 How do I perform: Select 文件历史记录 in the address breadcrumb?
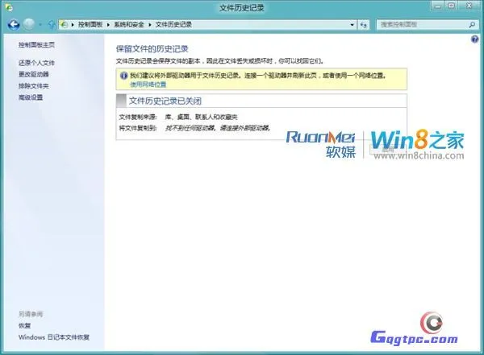[x=173, y=24]
